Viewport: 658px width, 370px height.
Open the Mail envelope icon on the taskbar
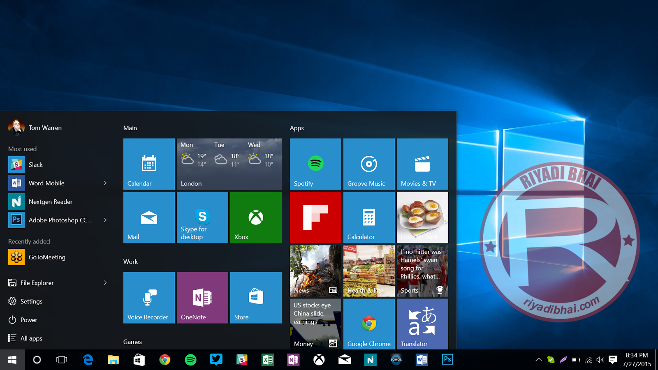coord(345,360)
